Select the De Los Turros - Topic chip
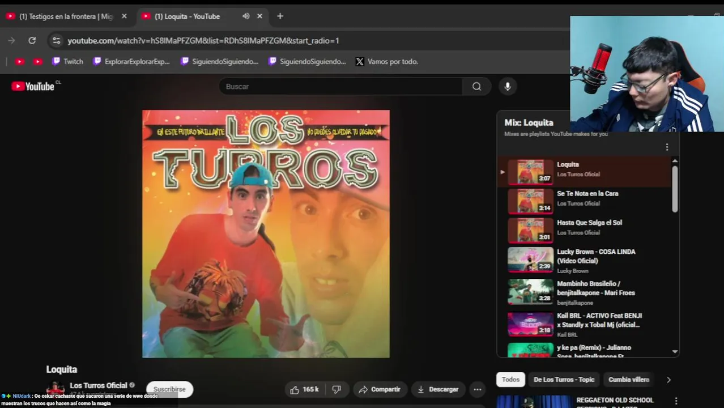This screenshot has width=724, height=408. click(564, 380)
